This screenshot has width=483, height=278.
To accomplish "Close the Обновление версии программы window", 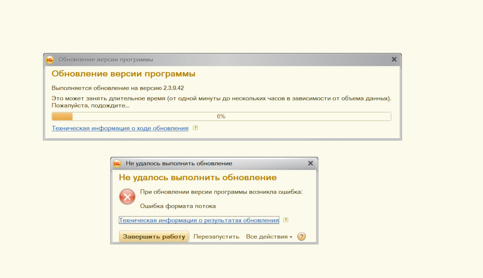I will pos(394,60).
